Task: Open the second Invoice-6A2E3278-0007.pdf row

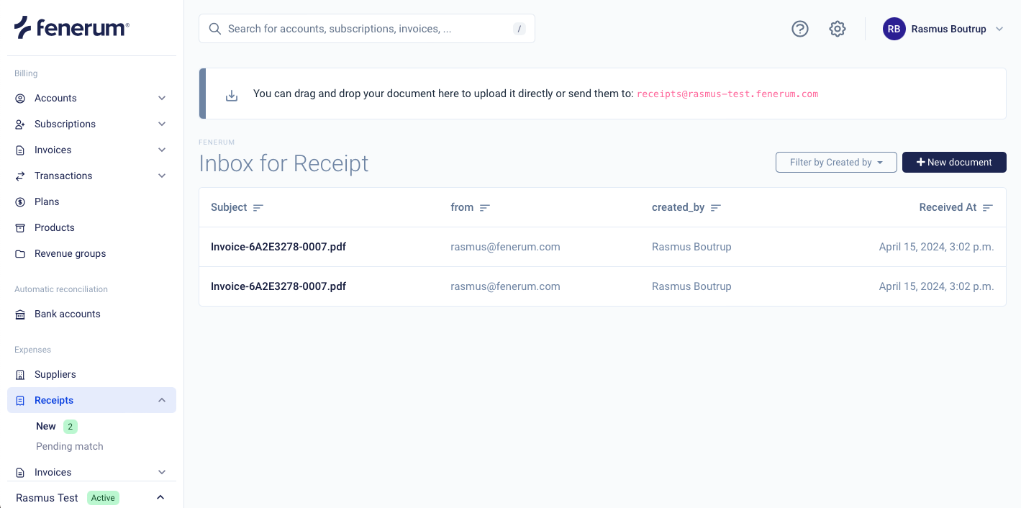Action: pos(602,286)
